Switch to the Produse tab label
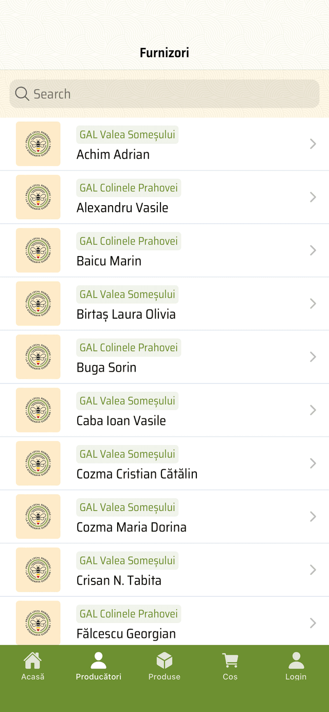The image size is (329, 712). tap(164, 677)
